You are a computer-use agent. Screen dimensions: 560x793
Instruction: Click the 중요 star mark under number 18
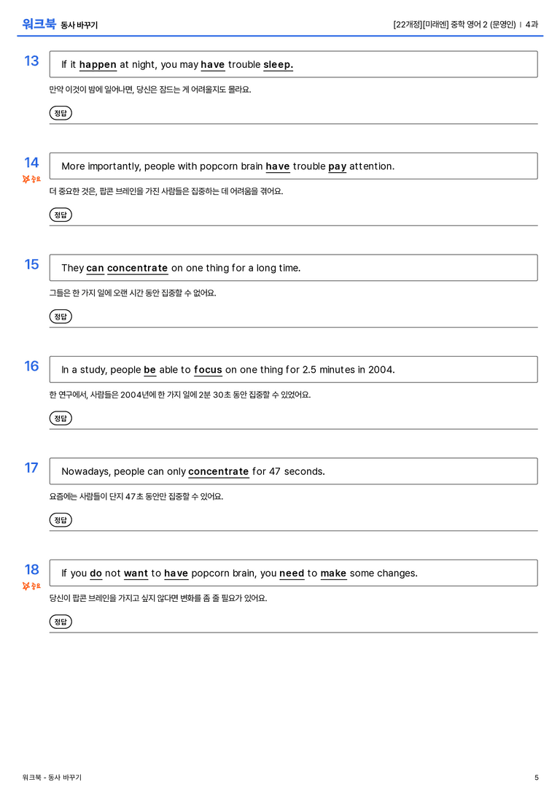[x=31, y=586]
